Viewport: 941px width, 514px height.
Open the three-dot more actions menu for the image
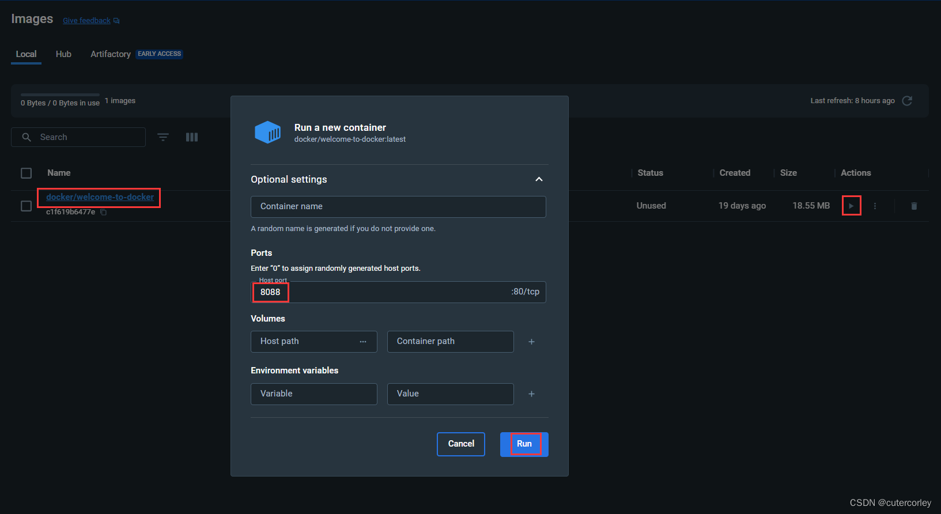[x=875, y=206]
